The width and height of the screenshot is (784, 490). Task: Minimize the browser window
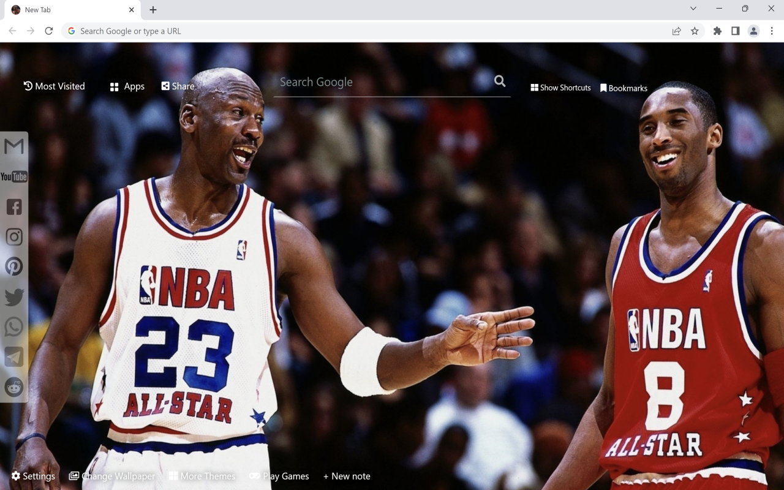point(719,9)
